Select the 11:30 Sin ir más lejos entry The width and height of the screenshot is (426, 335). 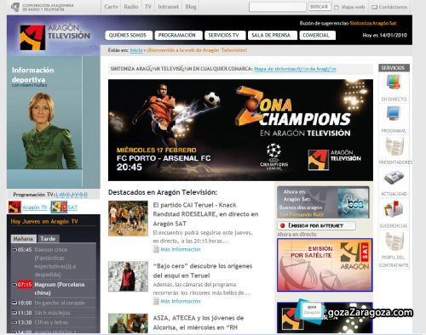tap(53, 313)
